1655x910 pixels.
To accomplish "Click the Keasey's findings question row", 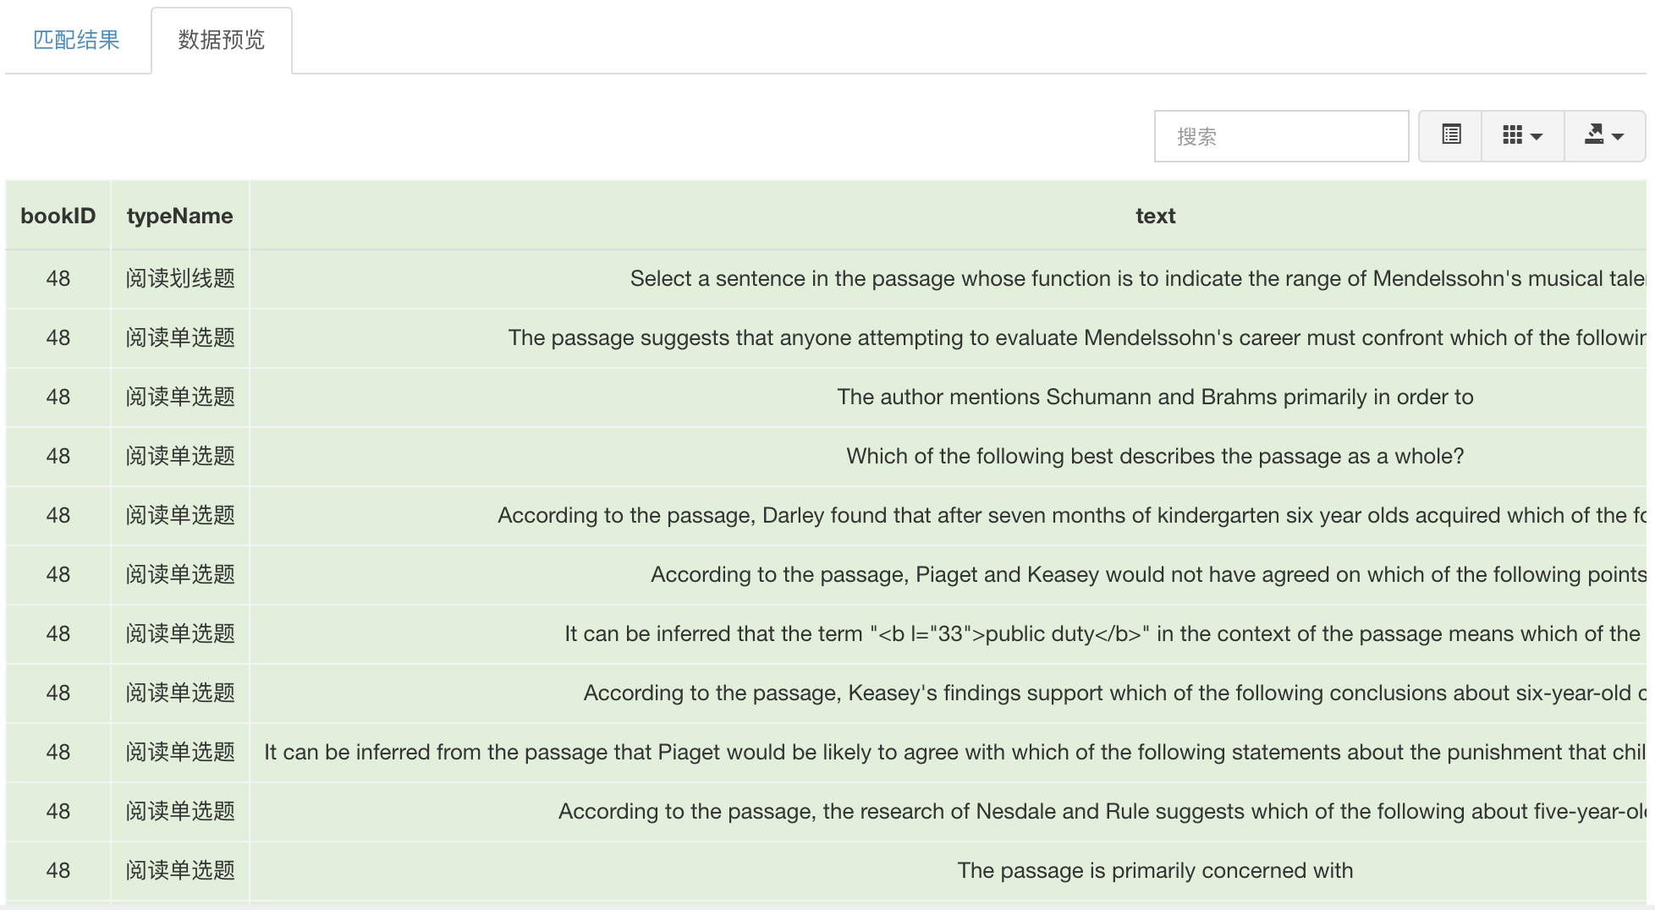I will tap(826, 693).
